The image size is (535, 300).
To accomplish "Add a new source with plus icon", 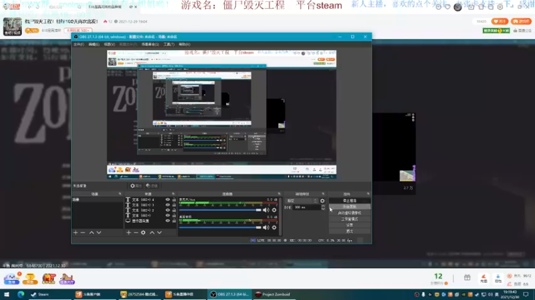I will [128, 233].
